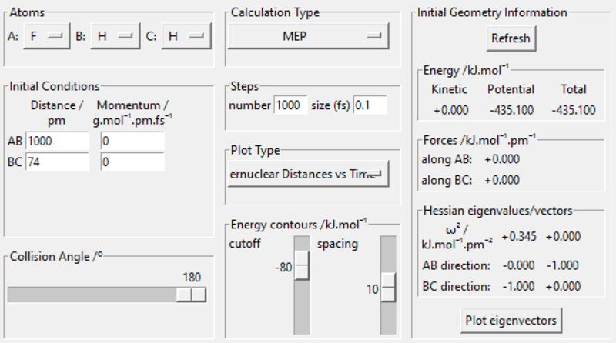Open the atom B dropdown showing H

[115, 35]
